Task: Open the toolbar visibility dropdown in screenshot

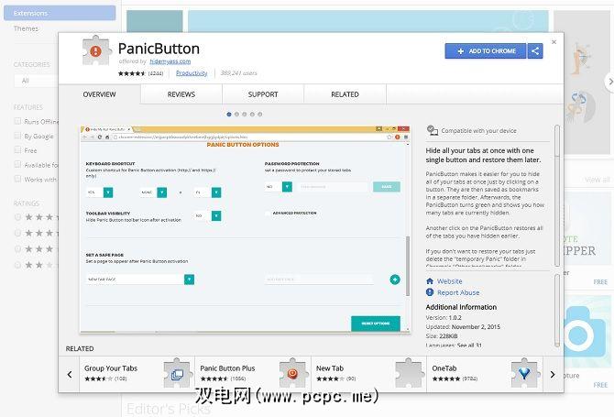Action: [216, 215]
